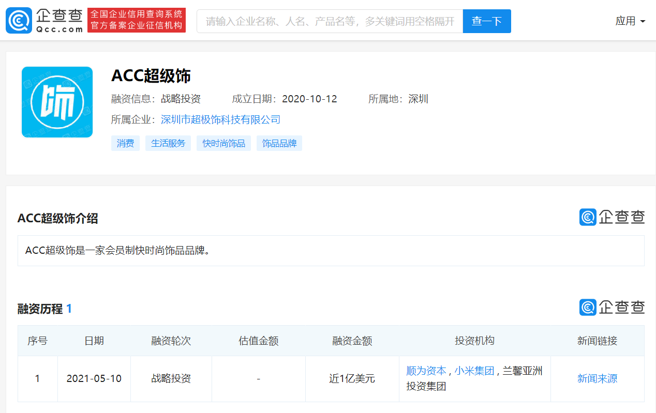Screen dimensions: 656x413
Task: Click the 序号 column header
Action: 37,341
